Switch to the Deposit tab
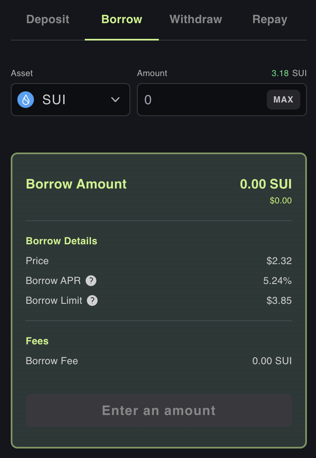 coord(48,19)
